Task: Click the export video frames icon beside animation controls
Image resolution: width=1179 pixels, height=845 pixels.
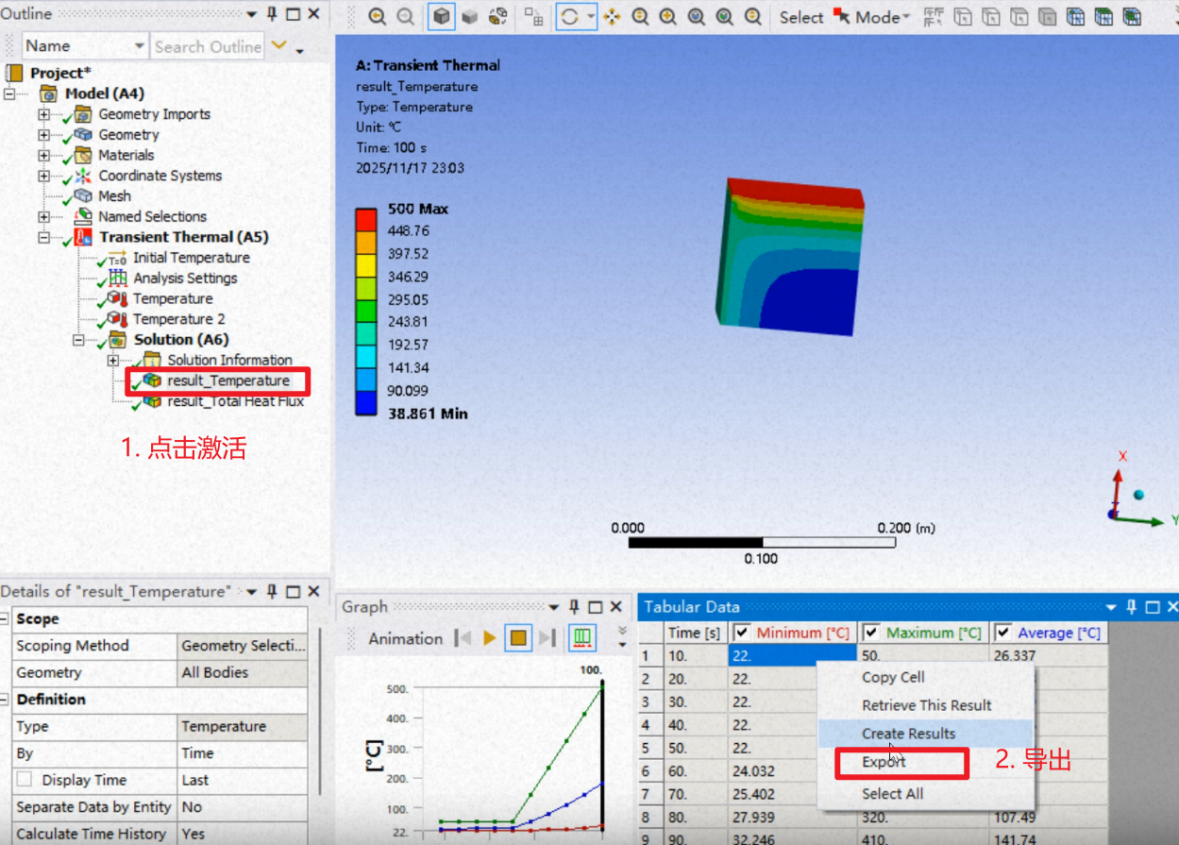Action: click(x=581, y=638)
